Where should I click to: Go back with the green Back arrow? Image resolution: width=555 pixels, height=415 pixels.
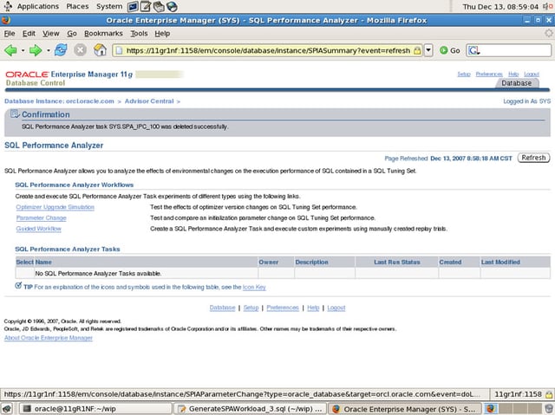(10, 50)
